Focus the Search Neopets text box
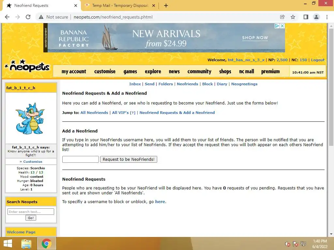This screenshot has width=334, height=250. pyautogui.click(x=31, y=212)
